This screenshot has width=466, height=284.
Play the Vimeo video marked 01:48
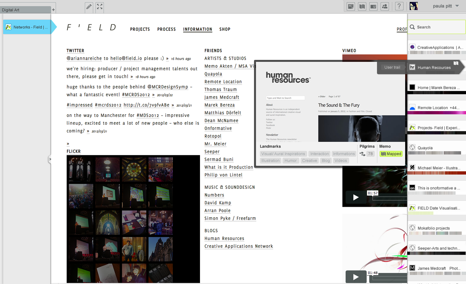point(356,277)
